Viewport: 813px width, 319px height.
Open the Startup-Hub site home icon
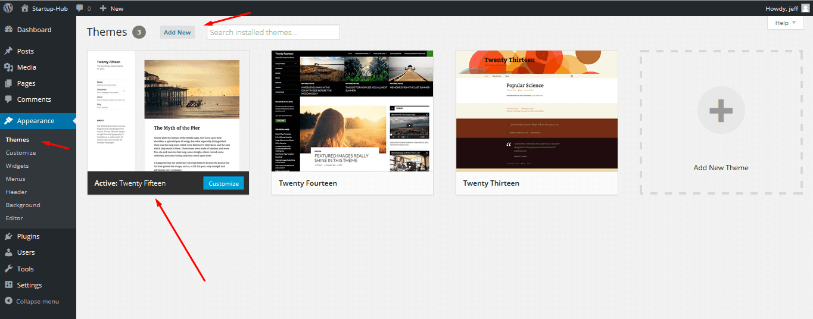(24, 8)
